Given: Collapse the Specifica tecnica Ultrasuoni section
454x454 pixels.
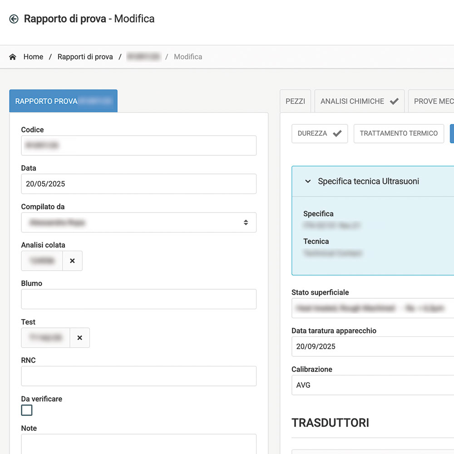Looking at the screenshot, I should [x=308, y=182].
